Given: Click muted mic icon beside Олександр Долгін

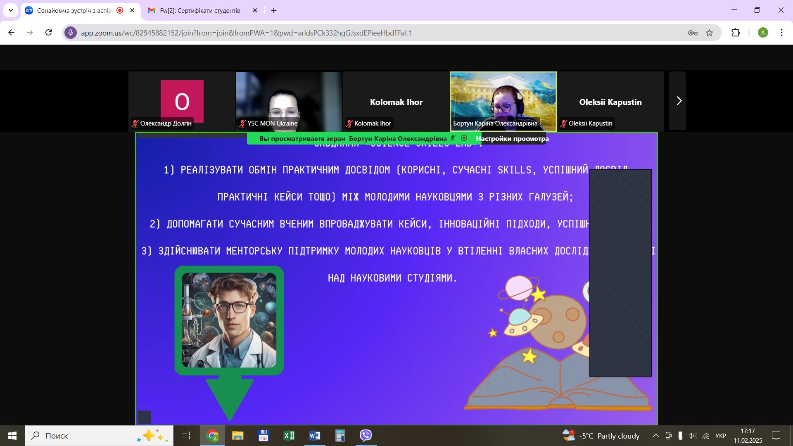Looking at the screenshot, I should click(x=135, y=123).
